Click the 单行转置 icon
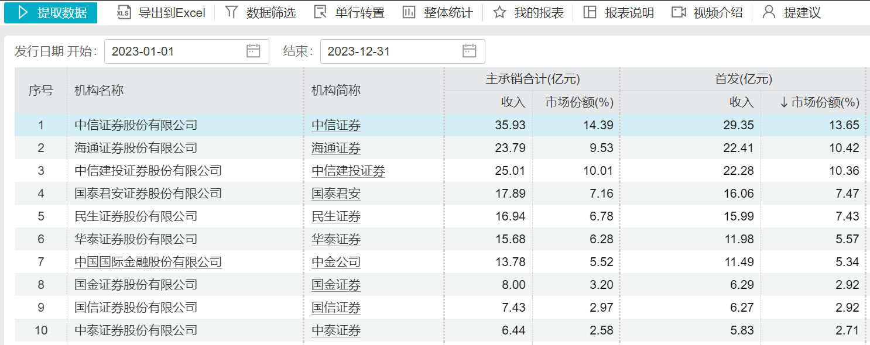 [320, 12]
